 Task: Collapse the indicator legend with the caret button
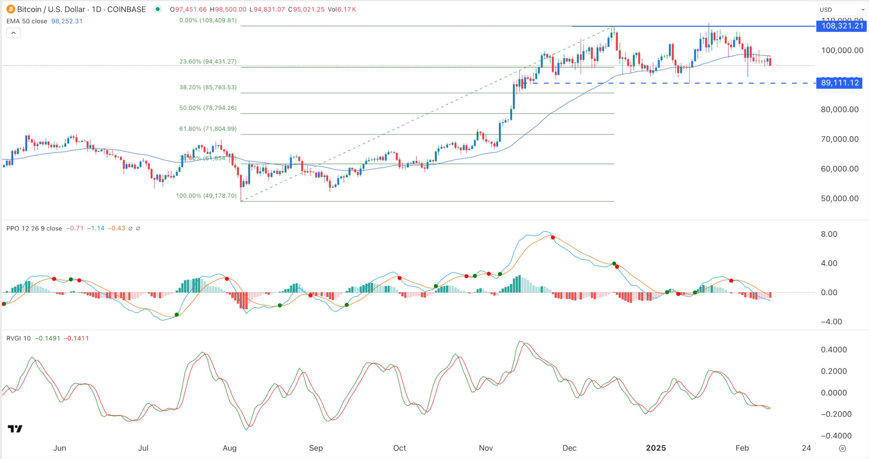pyautogui.click(x=13, y=33)
